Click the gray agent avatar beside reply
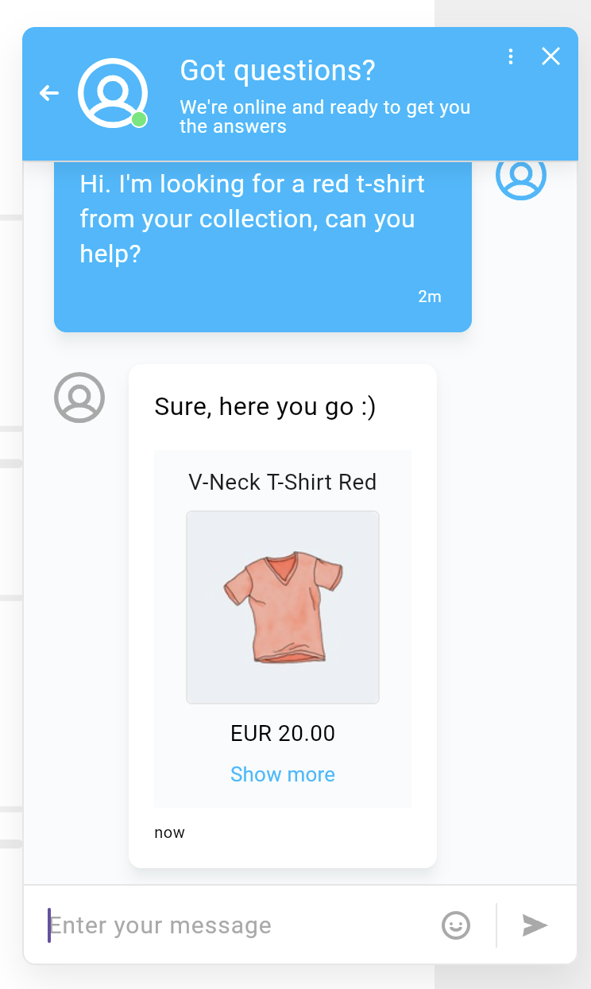This screenshot has height=989, width=591. click(x=79, y=397)
